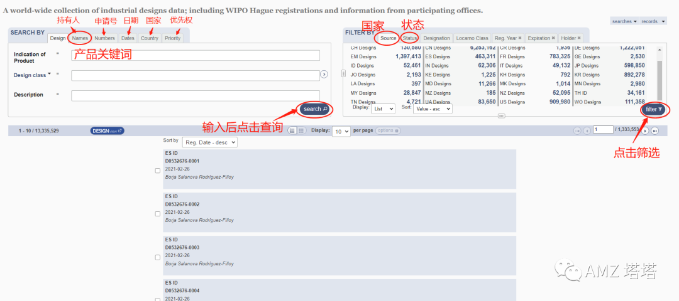679x301 pixels.
Task: Switch to grid view icon in results bar
Action: coord(301,130)
